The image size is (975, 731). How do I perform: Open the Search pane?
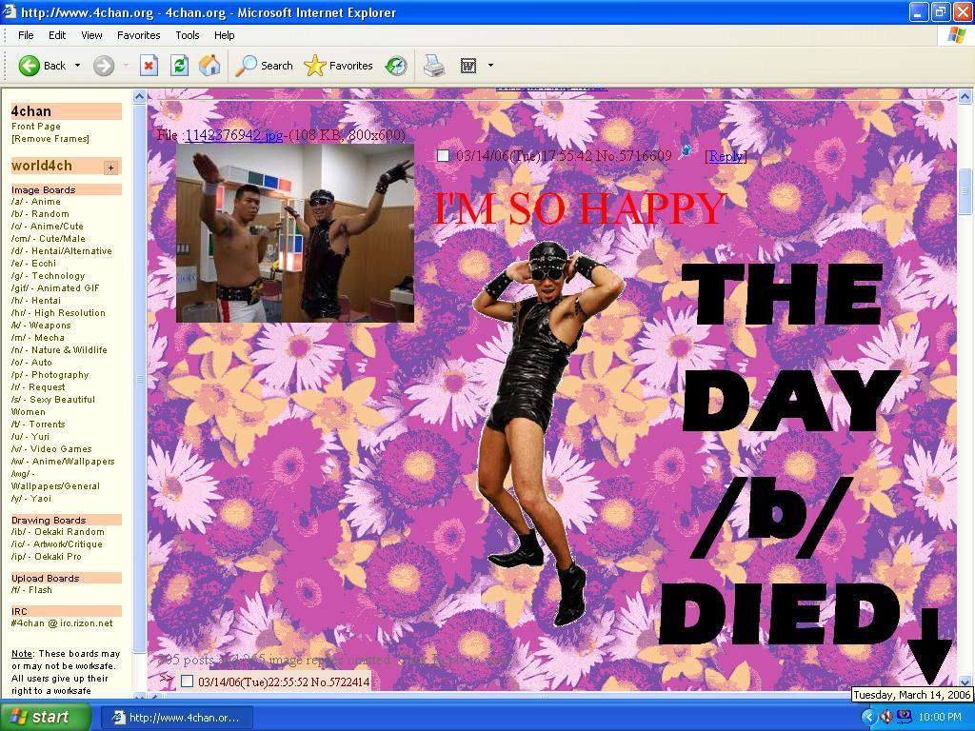click(264, 66)
